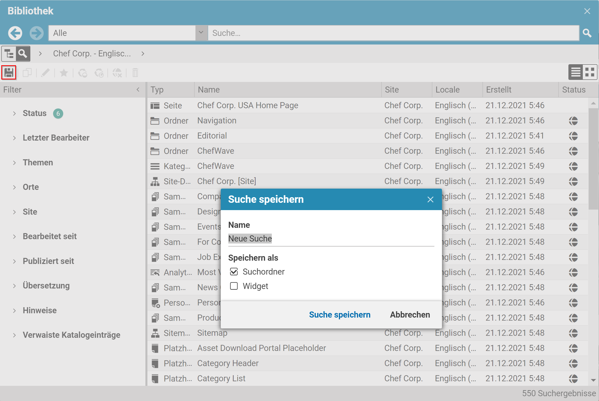Confirm with Suche speichern button
Image resolution: width=599 pixels, height=401 pixels.
click(339, 315)
